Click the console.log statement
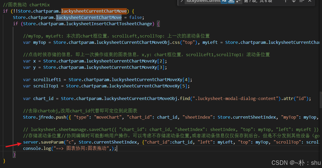This screenshot has height=168, width=322. pos(70,148)
